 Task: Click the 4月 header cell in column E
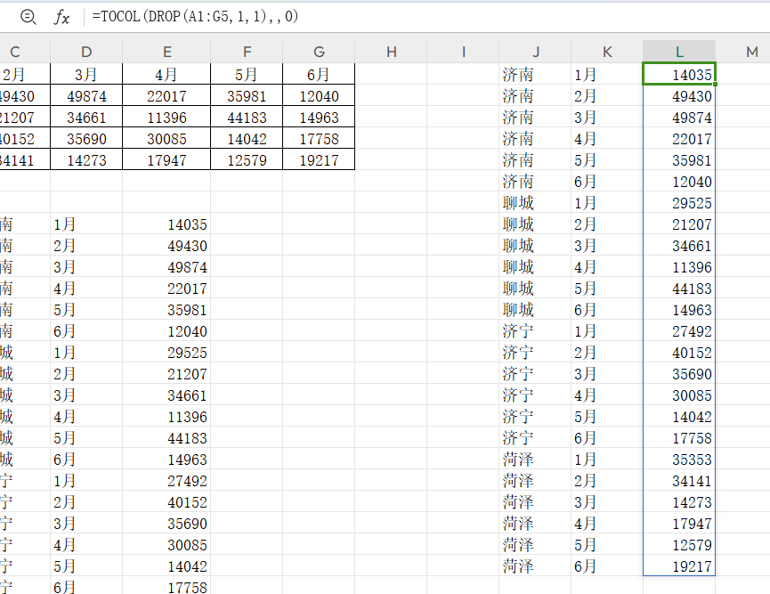tap(166, 74)
